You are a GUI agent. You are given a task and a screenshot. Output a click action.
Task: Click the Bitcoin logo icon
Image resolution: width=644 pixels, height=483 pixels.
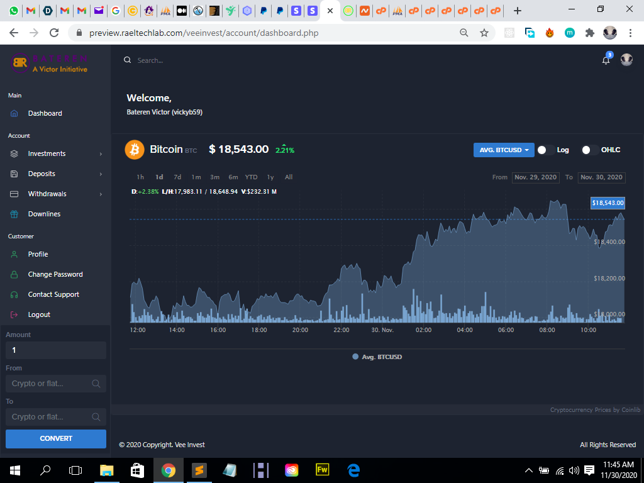(x=135, y=150)
